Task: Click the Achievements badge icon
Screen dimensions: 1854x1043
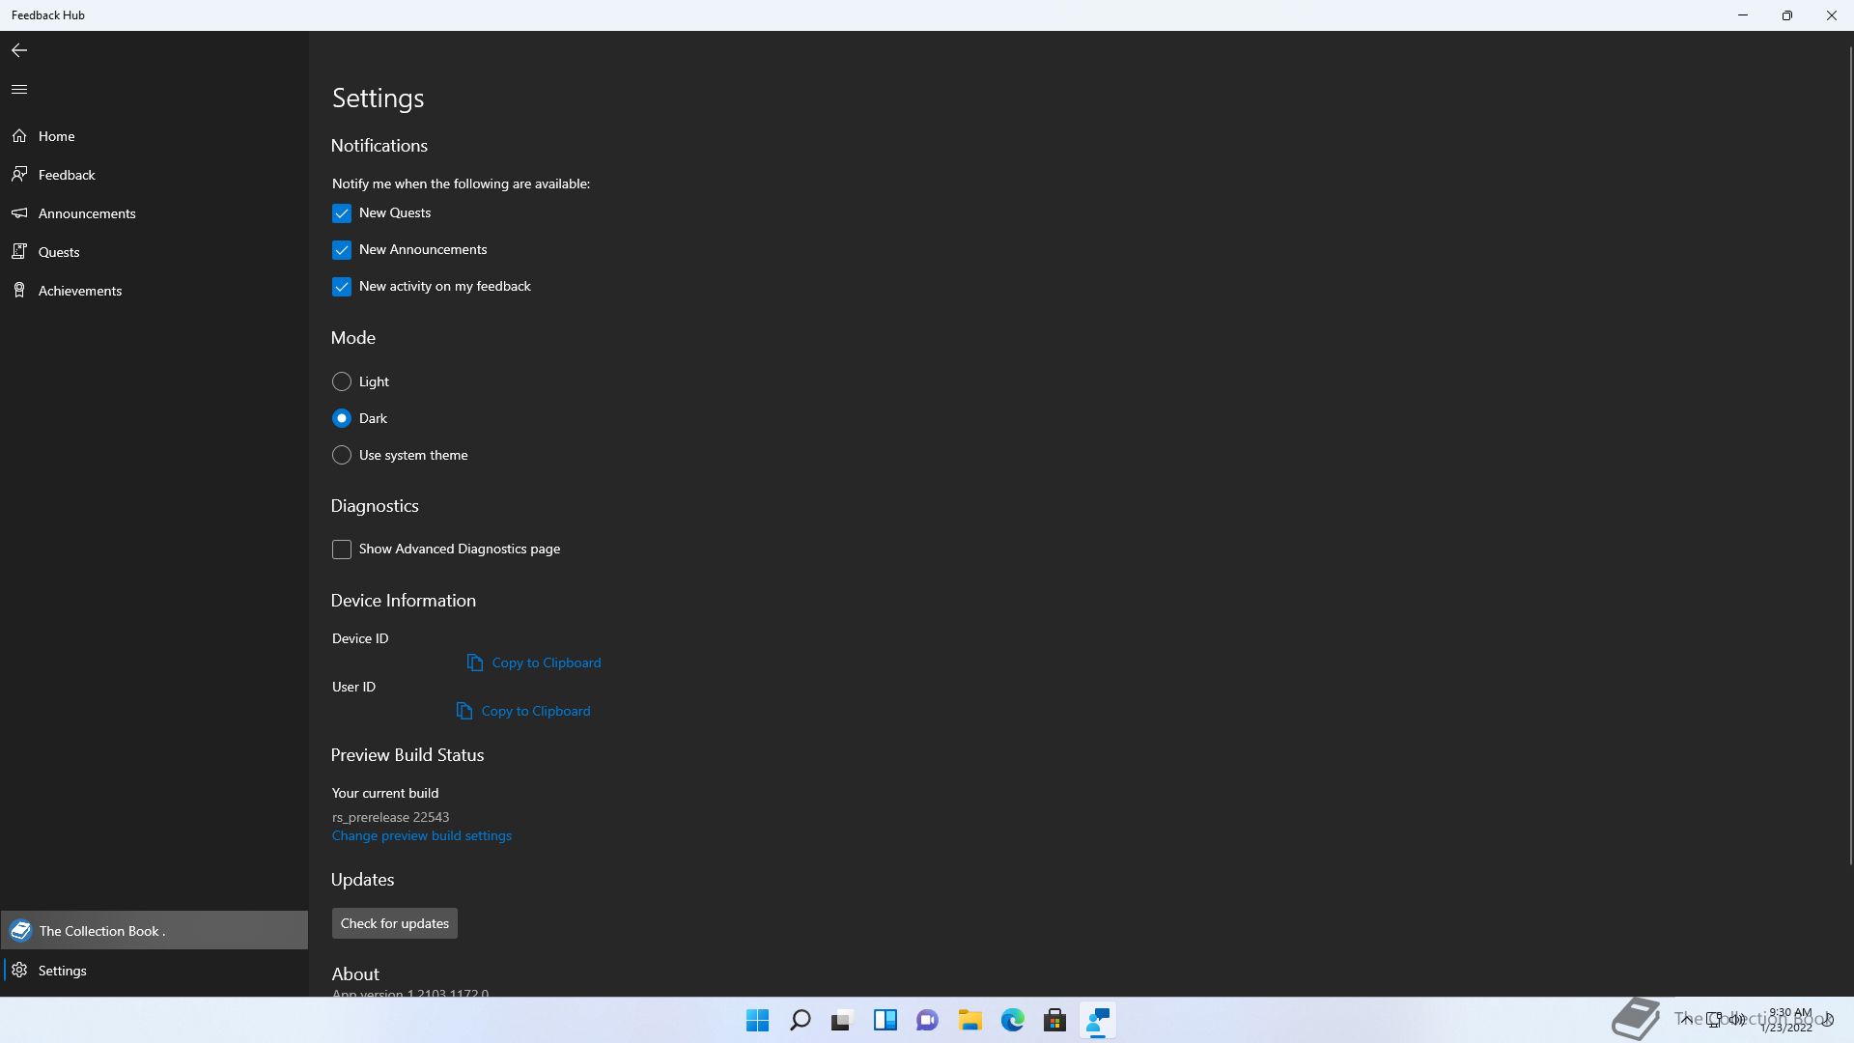Action: click(x=19, y=291)
